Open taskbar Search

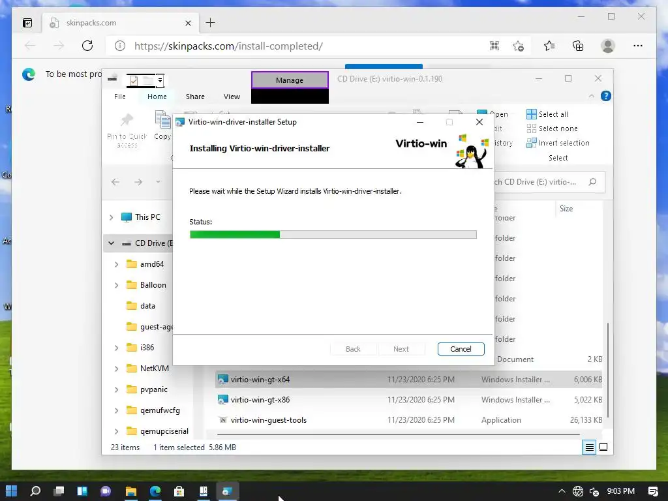tap(35, 491)
